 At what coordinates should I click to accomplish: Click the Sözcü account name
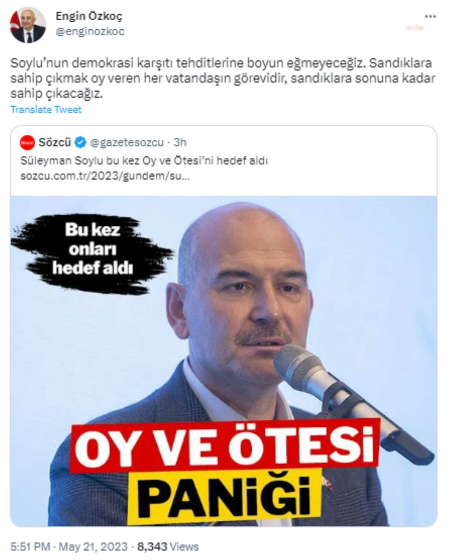point(55,143)
